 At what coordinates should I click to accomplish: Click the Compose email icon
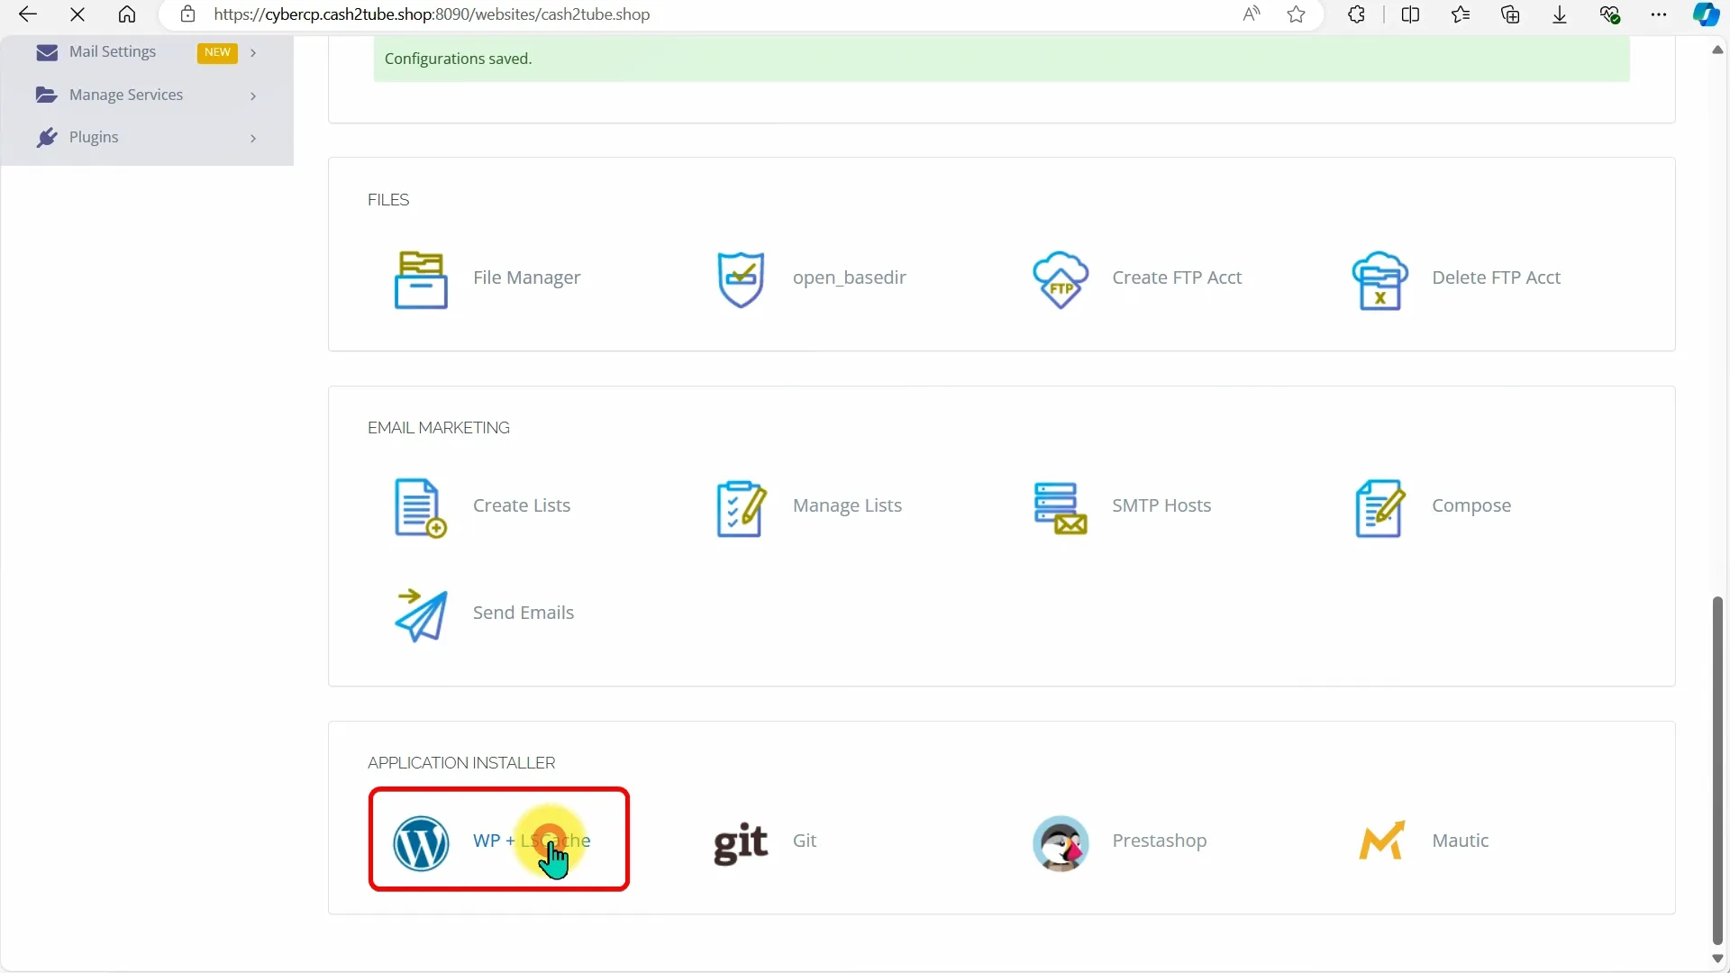pyautogui.click(x=1379, y=508)
